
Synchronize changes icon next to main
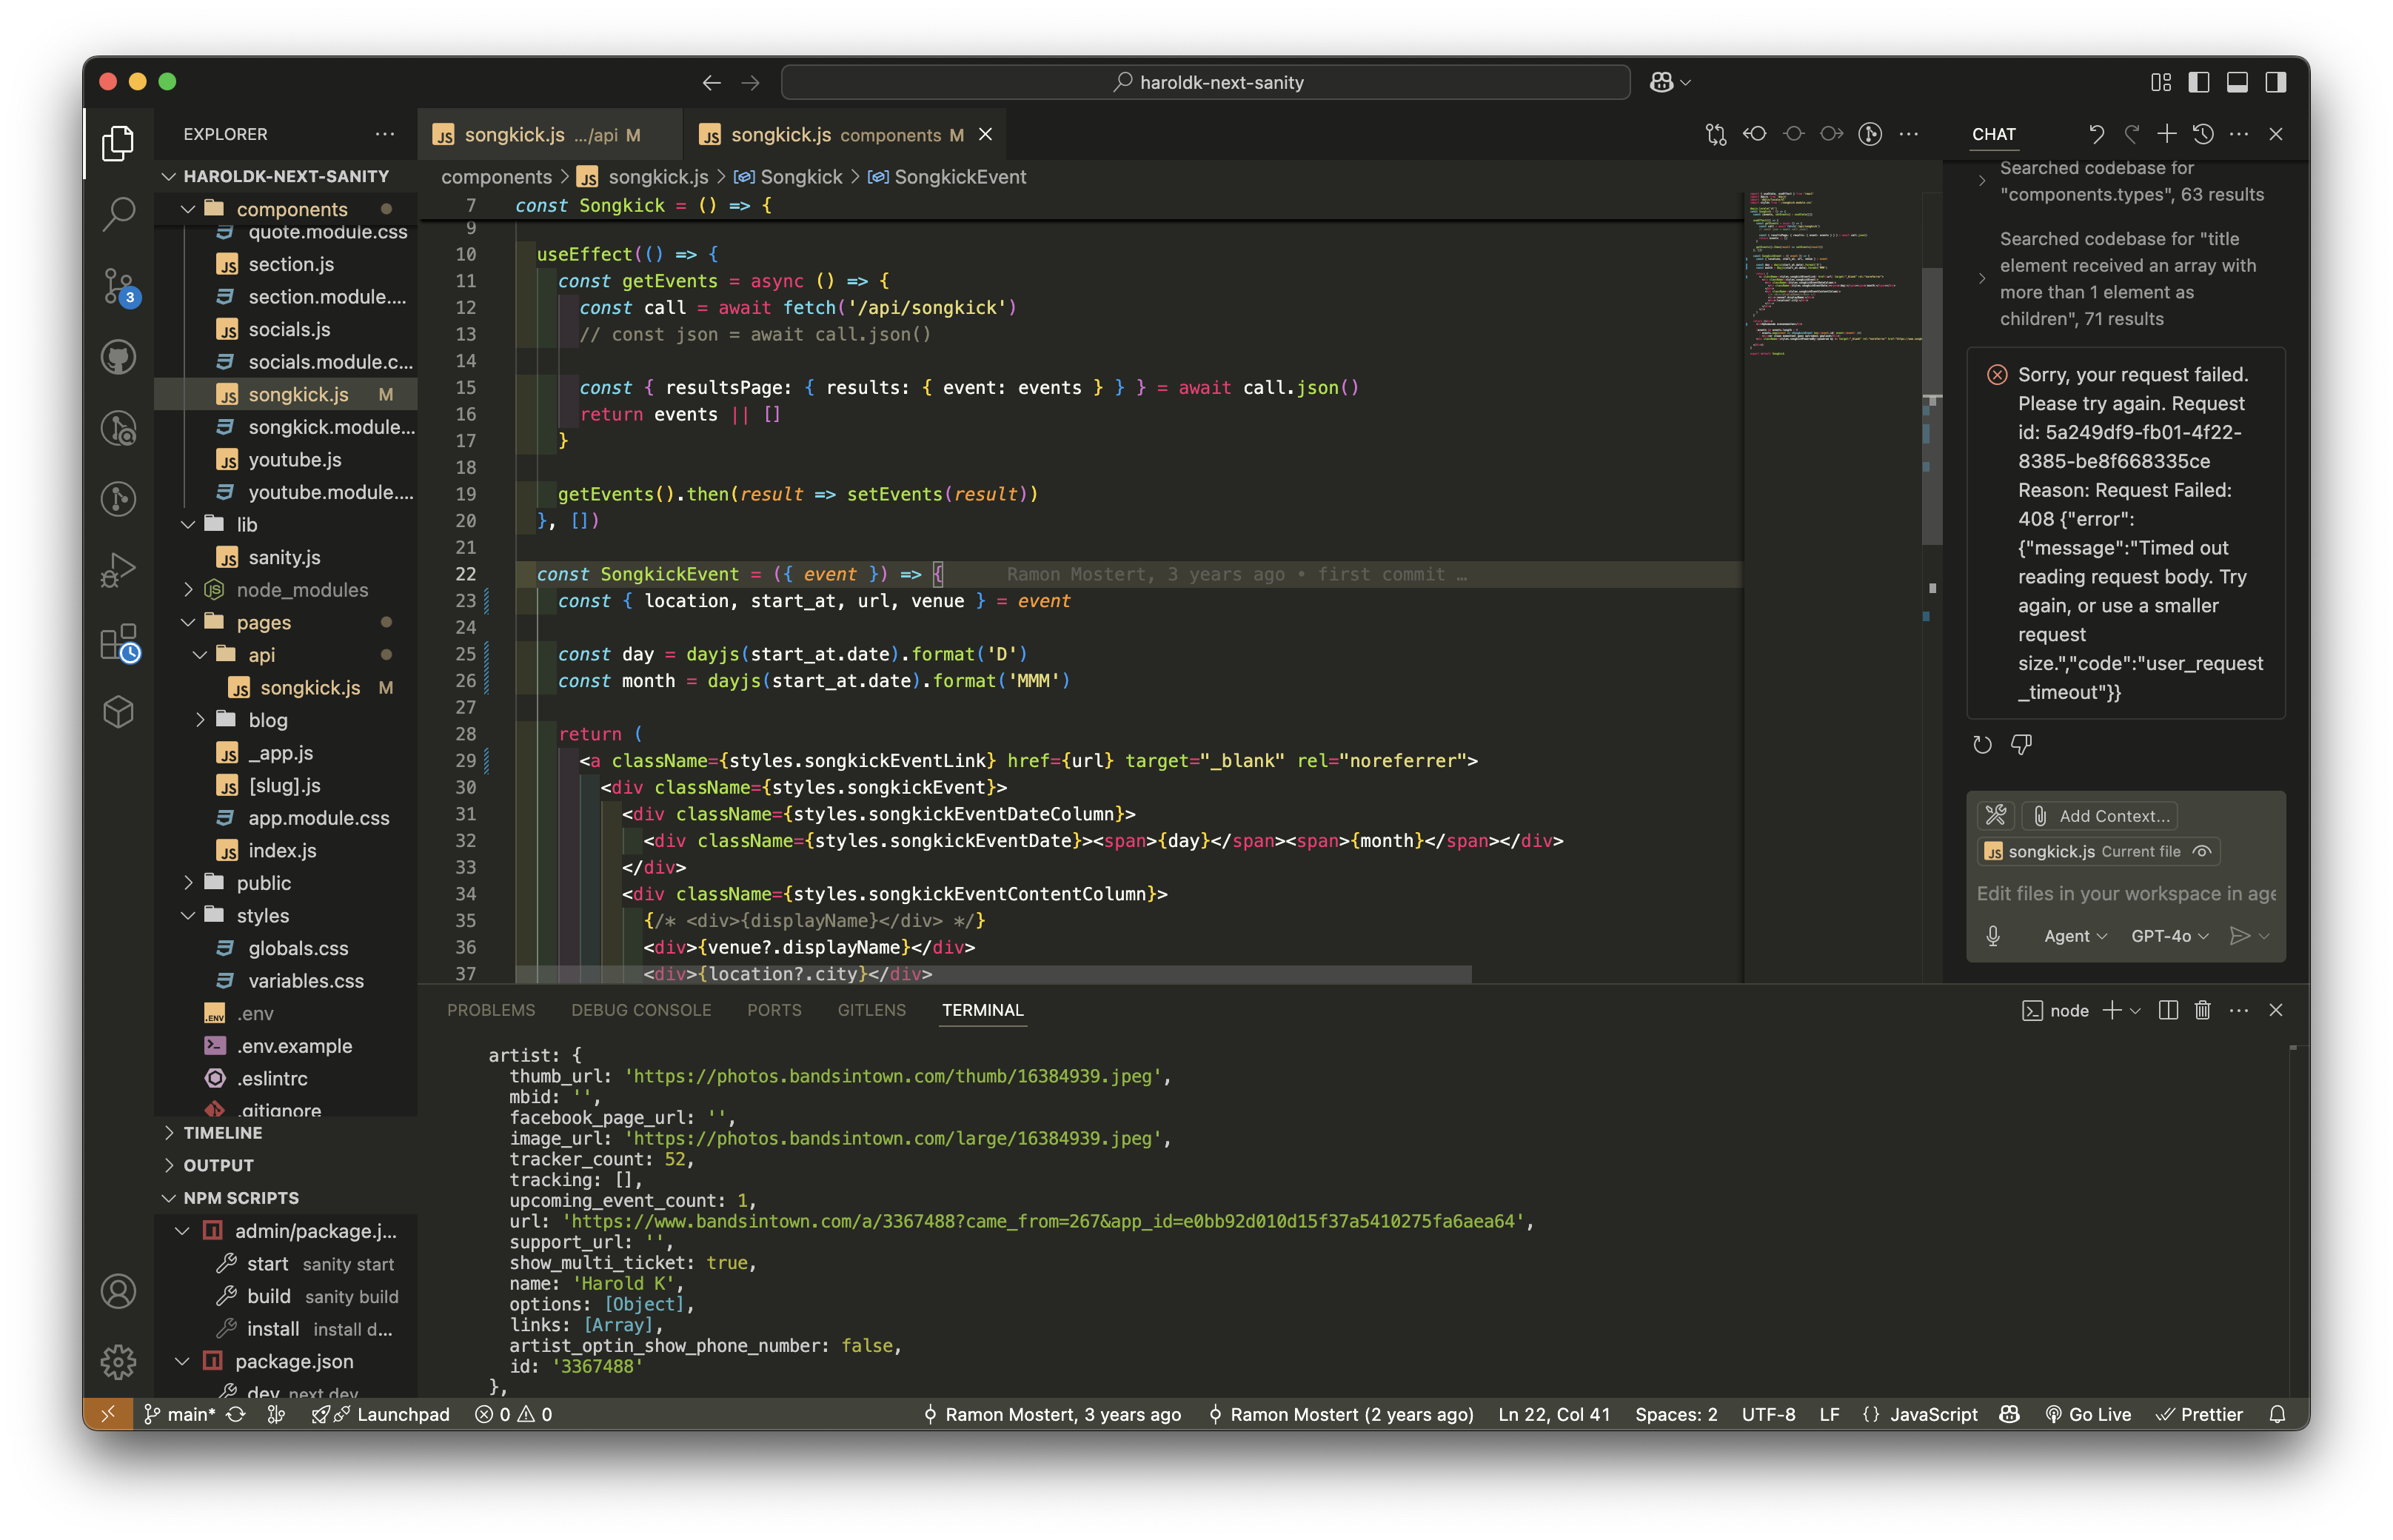click(236, 1414)
